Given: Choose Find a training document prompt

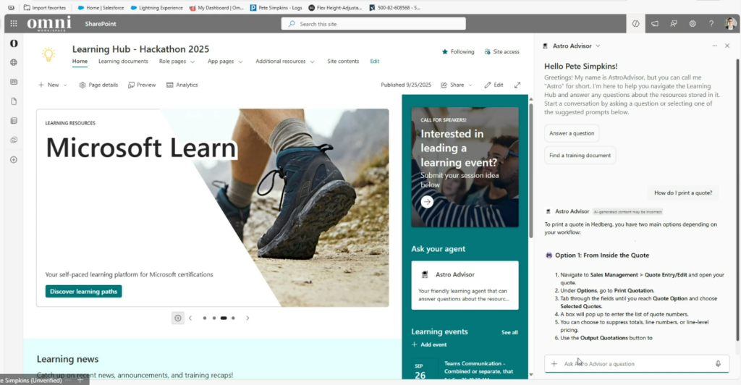Looking at the screenshot, I should tap(580, 155).
